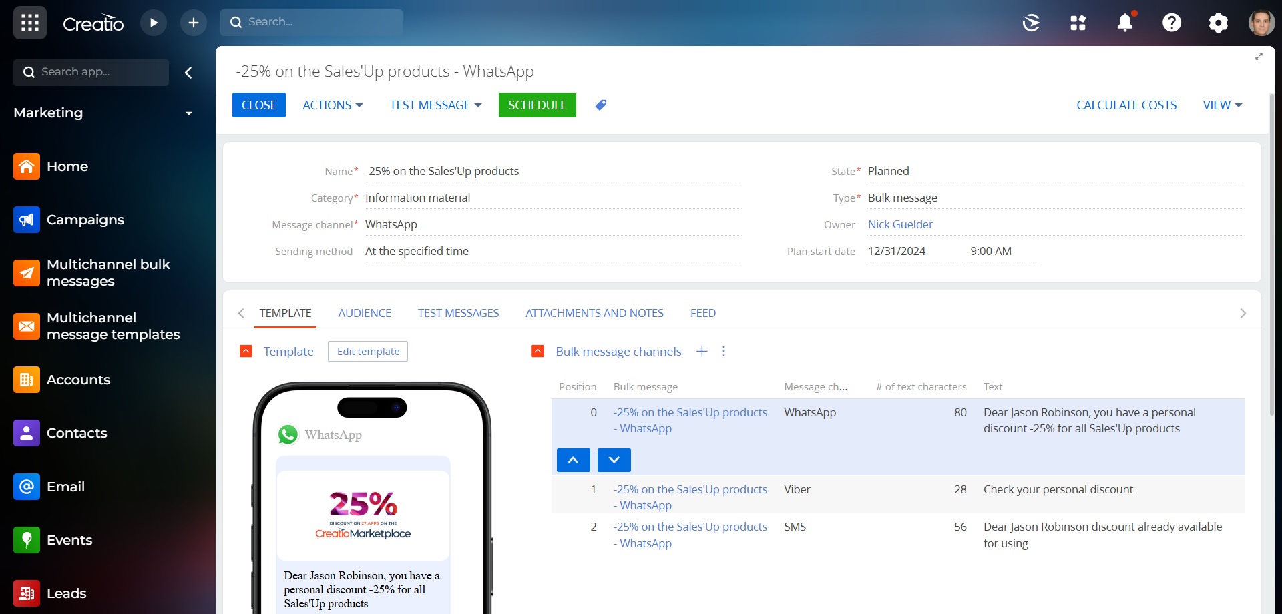Expand the ACTIONS dropdown
The height and width of the screenshot is (614, 1282).
point(332,105)
